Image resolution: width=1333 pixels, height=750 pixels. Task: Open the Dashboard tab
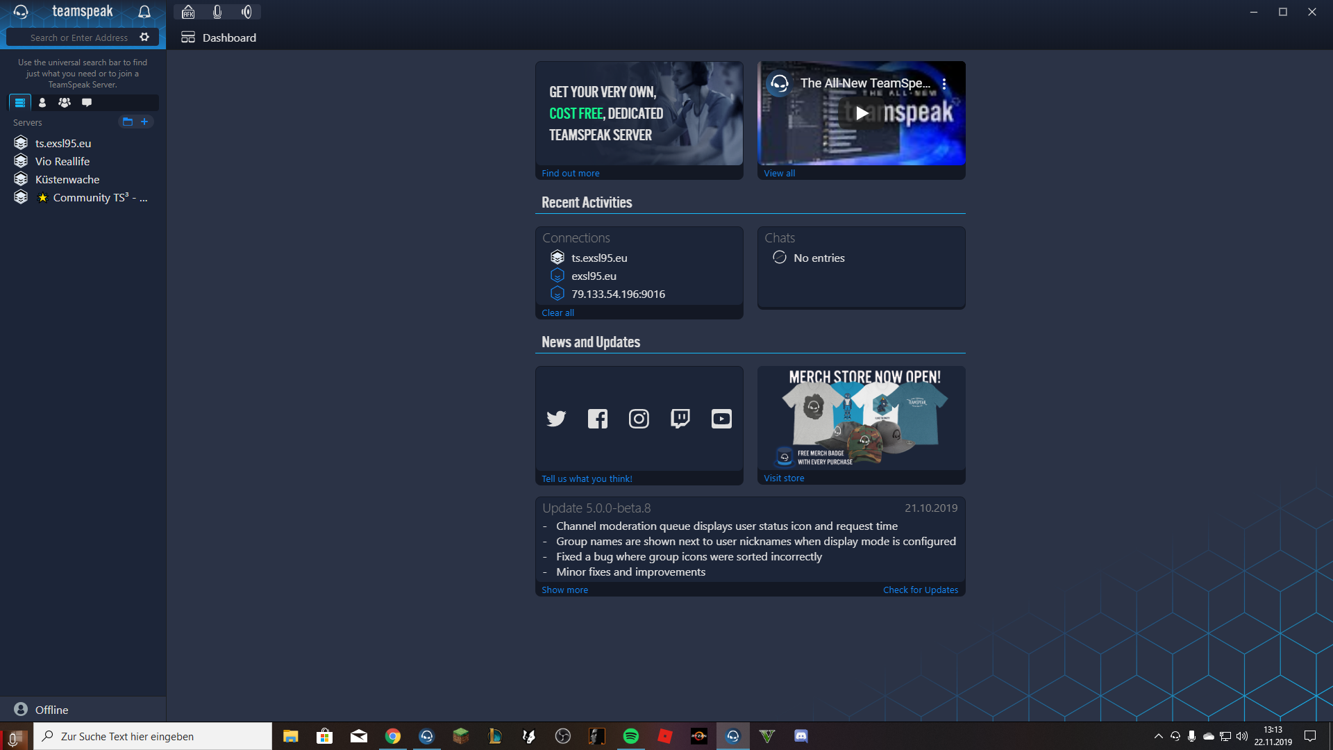(219, 37)
